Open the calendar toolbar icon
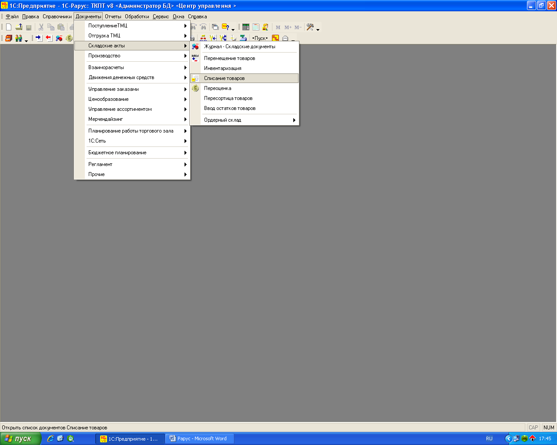This screenshot has height=445, width=557. point(256,27)
